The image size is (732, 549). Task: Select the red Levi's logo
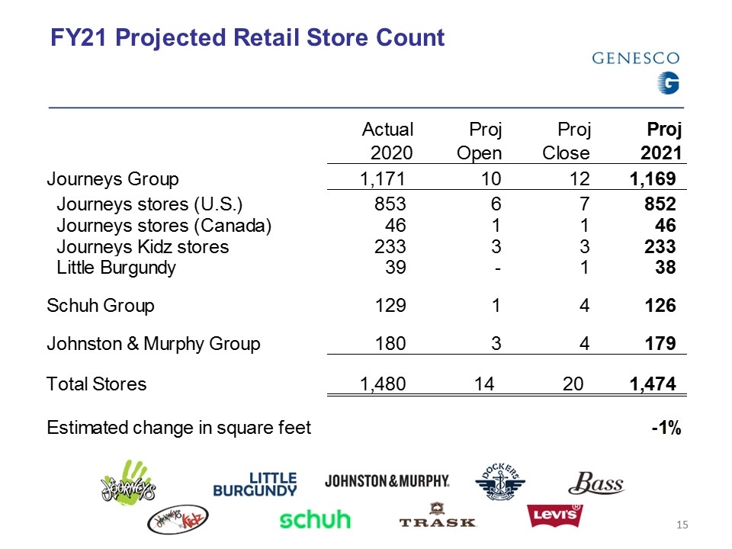click(x=554, y=515)
